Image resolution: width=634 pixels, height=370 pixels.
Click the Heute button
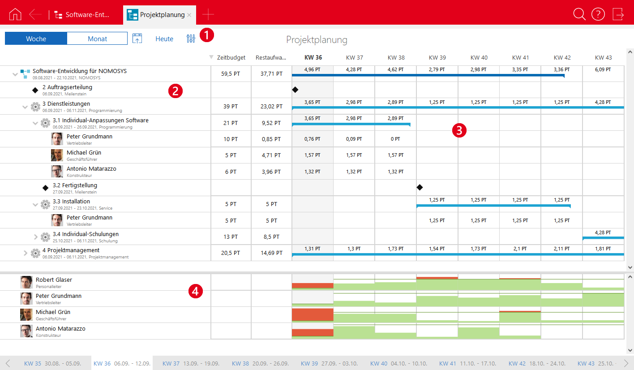164,39
